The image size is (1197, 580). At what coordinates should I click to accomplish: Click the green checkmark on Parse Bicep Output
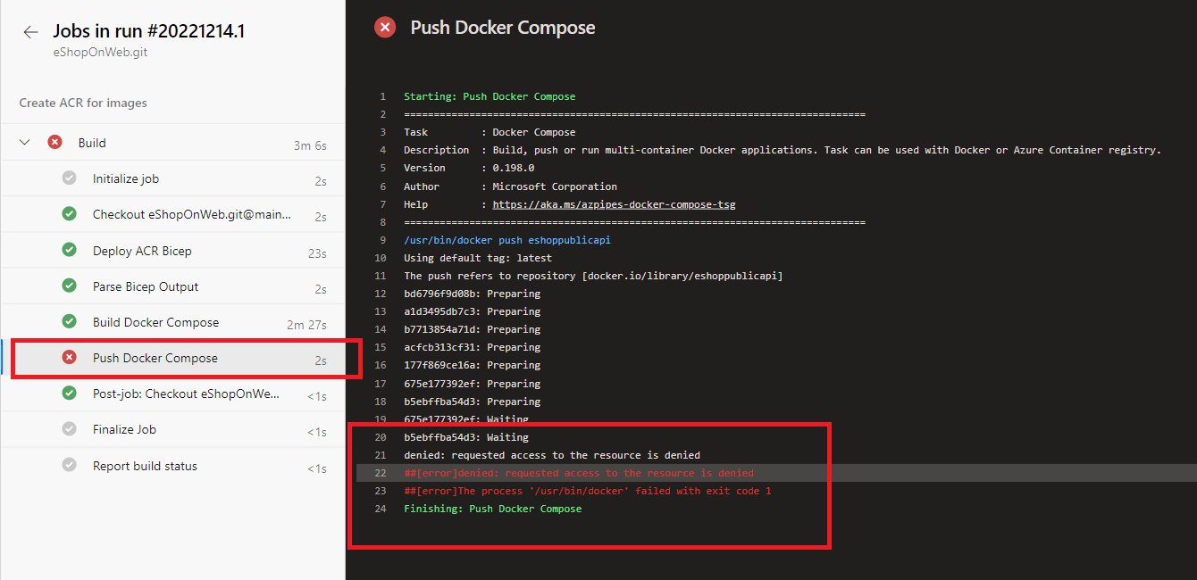point(69,286)
